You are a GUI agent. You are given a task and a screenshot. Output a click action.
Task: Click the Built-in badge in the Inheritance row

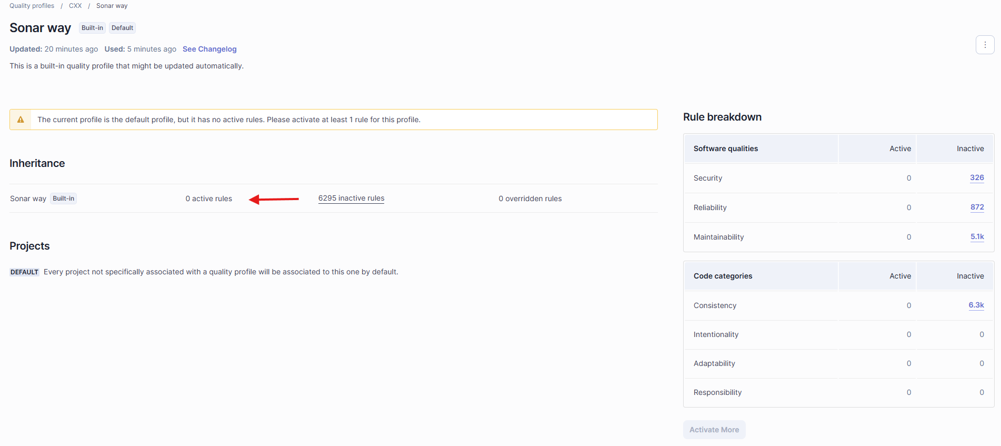click(64, 199)
